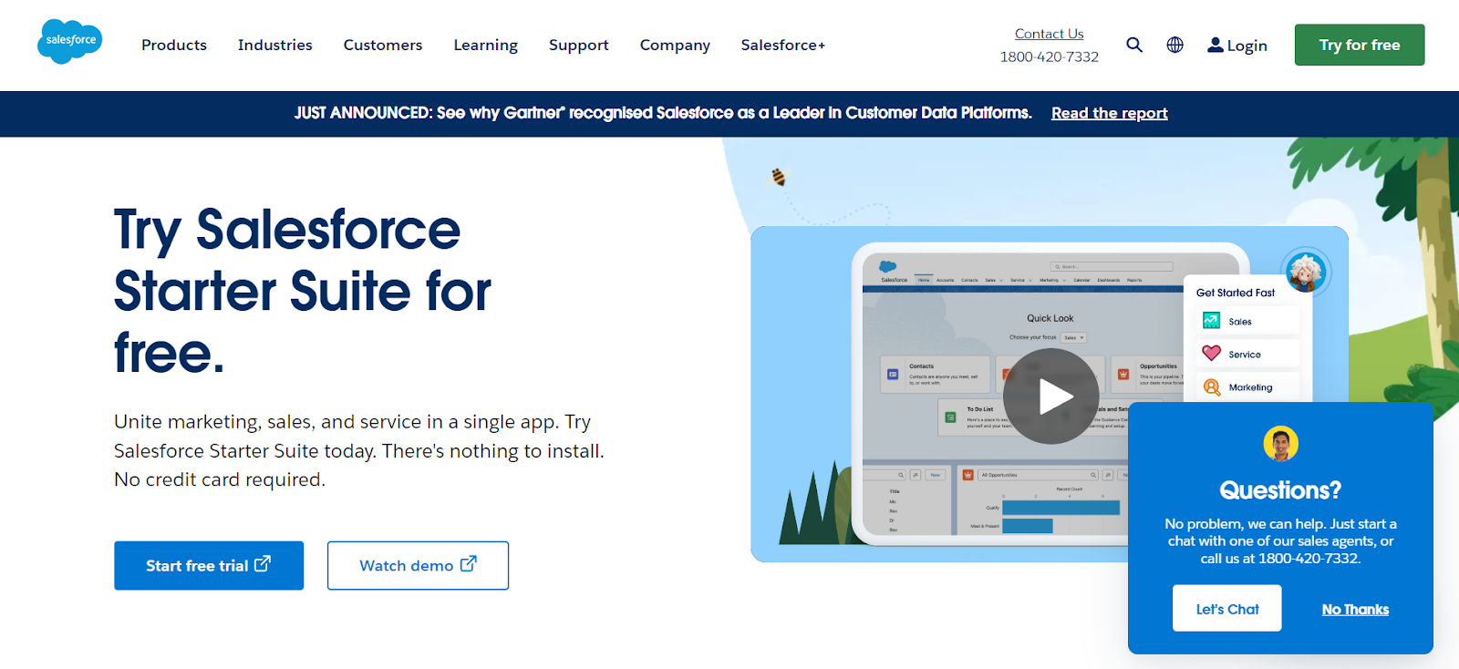The height and width of the screenshot is (669, 1459).
Task: Open the Company menu
Action: tap(675, 46)
